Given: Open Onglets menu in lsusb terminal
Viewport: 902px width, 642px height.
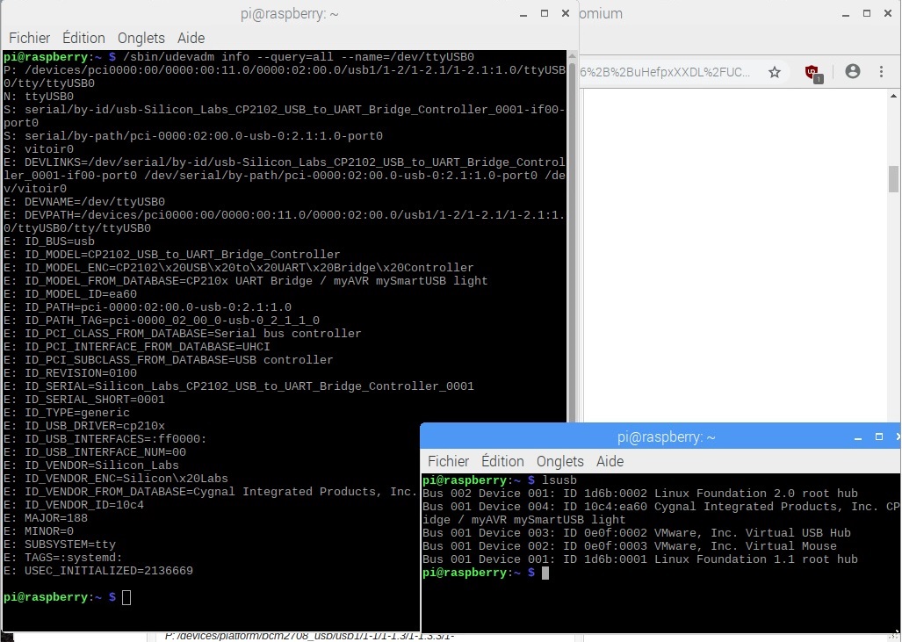Looking at the screenshot, I should click(x=559, y=461).
